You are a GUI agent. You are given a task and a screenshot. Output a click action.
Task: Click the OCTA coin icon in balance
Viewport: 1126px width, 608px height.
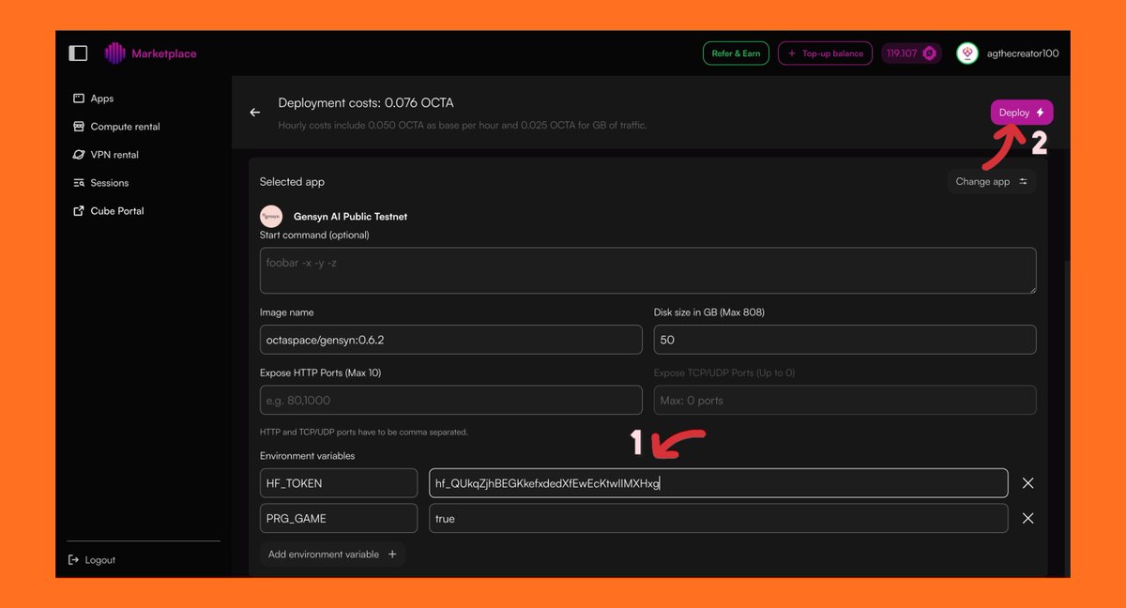tap(930, 53)
